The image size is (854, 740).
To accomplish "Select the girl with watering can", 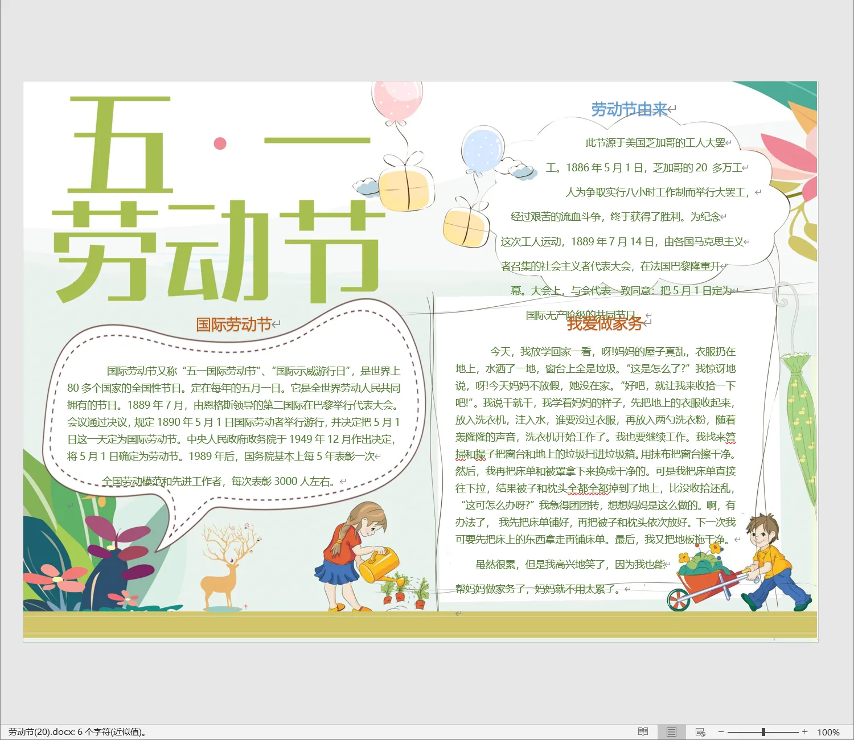I will point(353,555).
